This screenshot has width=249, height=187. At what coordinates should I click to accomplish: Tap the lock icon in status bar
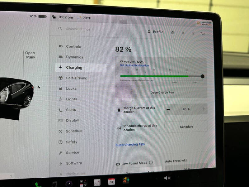tap(54, 17)
